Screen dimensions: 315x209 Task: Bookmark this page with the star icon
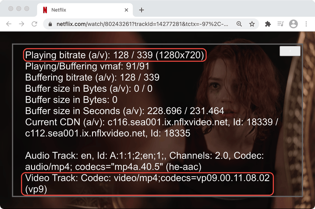pyautogui.click(x=252, y=24)
